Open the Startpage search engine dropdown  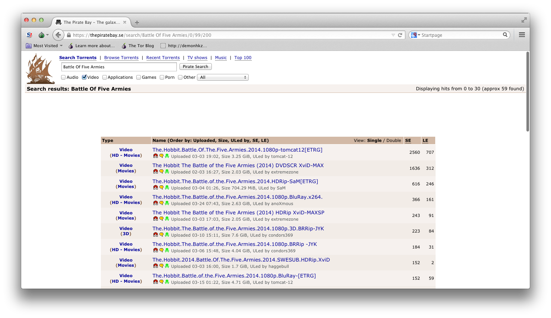[416, 35]
